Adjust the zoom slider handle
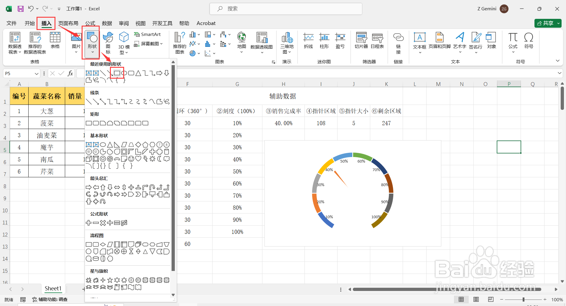 click(x=524, y=300)
